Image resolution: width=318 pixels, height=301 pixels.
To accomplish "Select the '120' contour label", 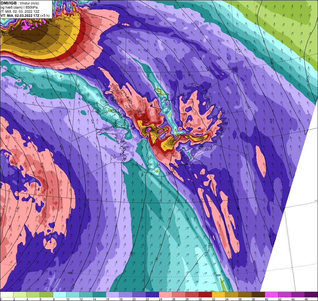I will (x=61, y=147).
